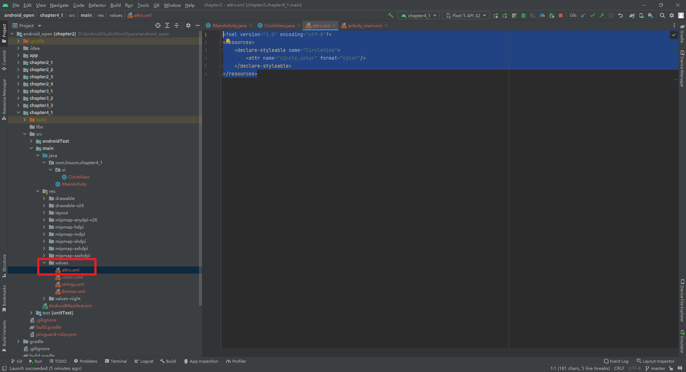Toggle the Device File Explorer window
This screenshot has width=686, height=372.
tap(682, 300)
